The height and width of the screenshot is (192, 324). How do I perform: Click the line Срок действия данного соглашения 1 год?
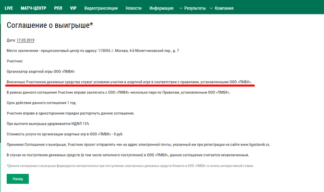click(x=41, y=103)
